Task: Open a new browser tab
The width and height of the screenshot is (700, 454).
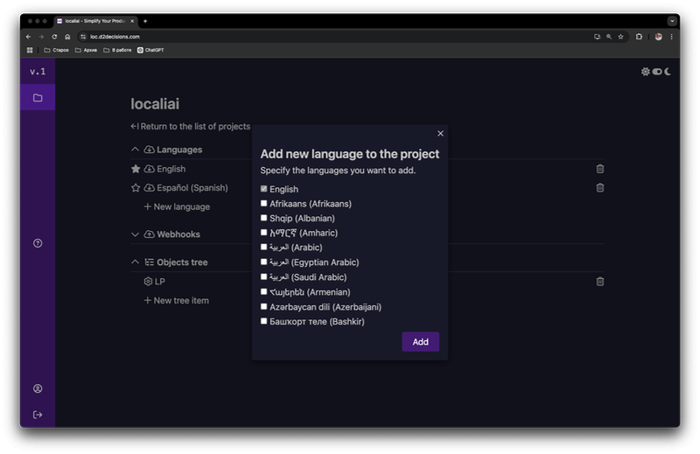Action: pos(145,21)
